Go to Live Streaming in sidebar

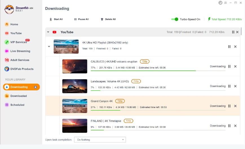coord(20,51)
